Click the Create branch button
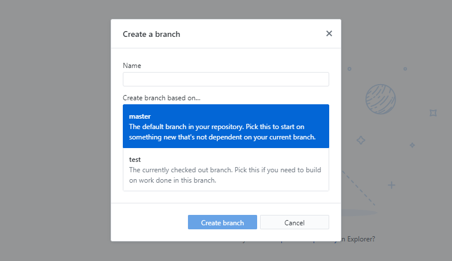Image resolution: width=452 pixels, height=261 pixels. 223,222
